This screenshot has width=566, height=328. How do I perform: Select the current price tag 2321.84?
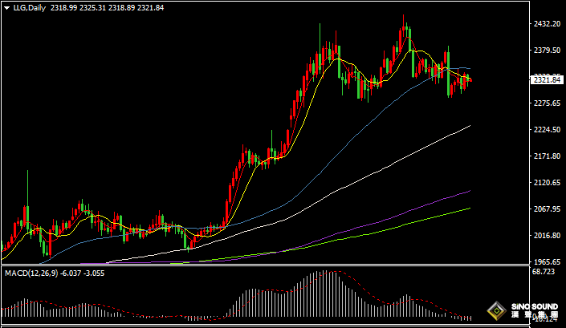click(x=547, y=79)
